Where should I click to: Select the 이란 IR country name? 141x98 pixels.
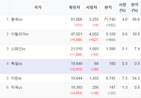(x=16, y=78)
